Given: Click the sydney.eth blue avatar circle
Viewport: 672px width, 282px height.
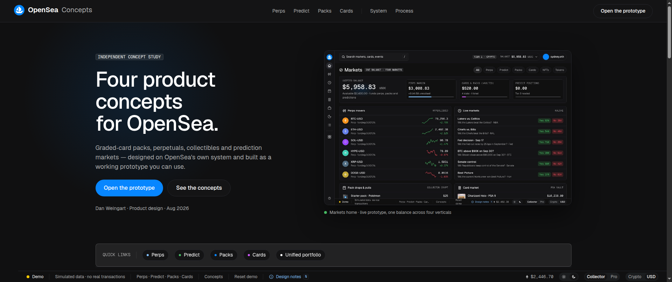Looking at the screenshot, I should click(546, 57).
